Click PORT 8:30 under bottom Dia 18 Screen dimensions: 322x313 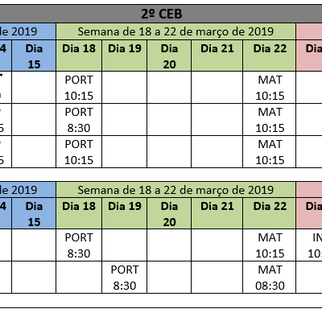coord(79,245)
